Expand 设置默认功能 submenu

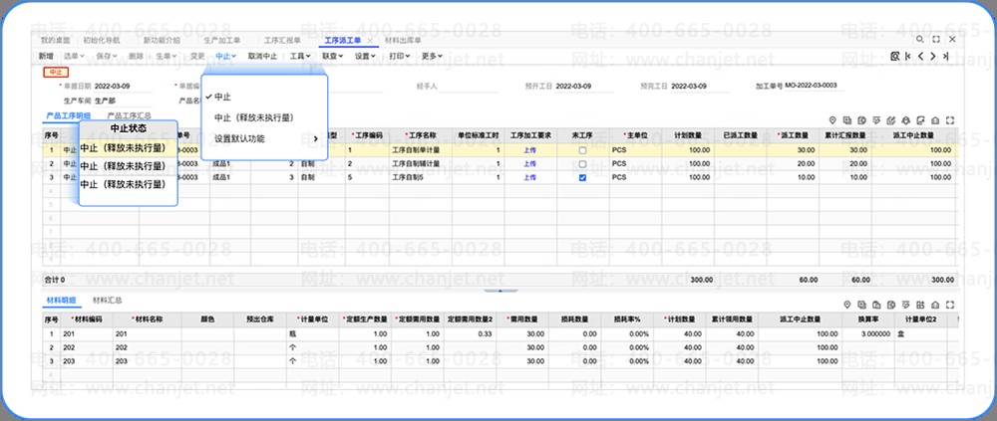pyautogui.click(x=265, y=138)
